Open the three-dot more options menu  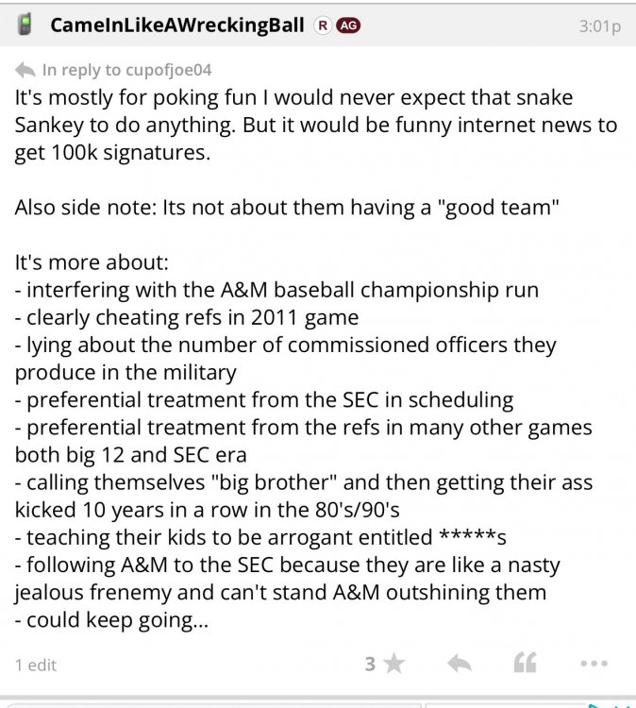tap(594, 665)
